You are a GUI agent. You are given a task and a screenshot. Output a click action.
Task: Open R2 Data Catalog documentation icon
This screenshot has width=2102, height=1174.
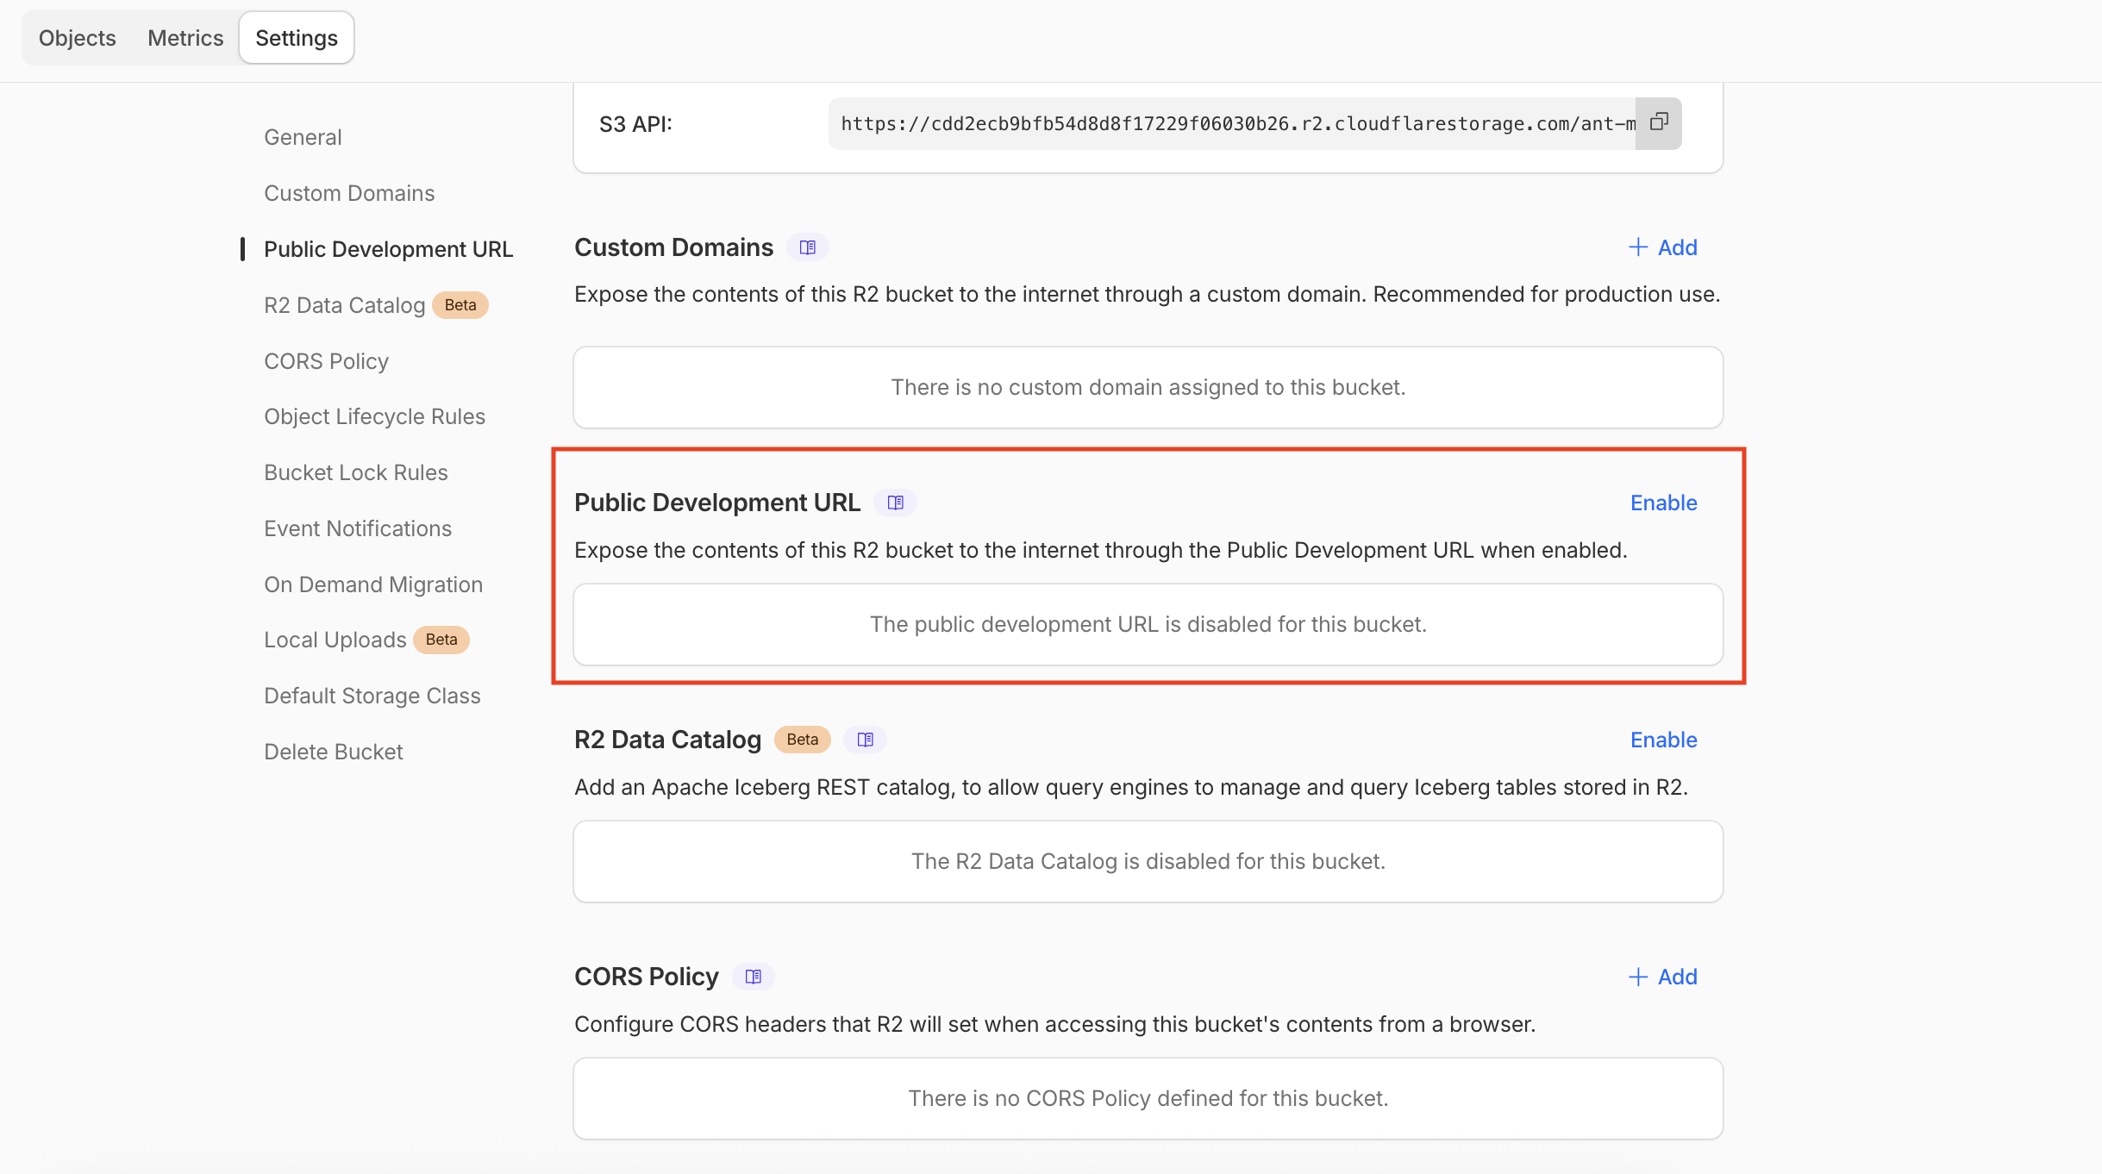[866, 740]
